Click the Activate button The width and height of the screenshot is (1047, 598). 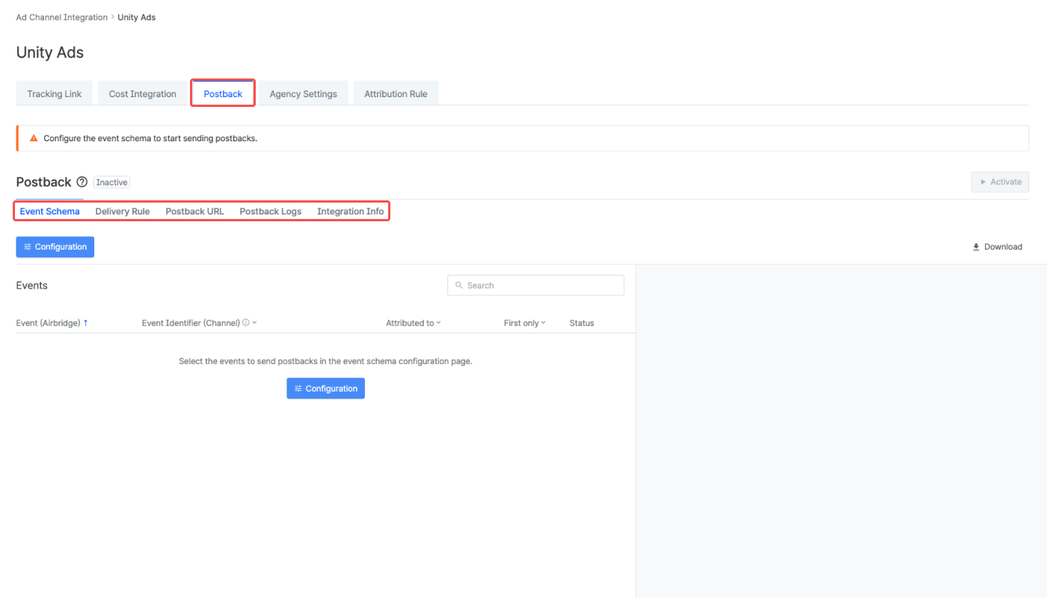coord(1000,182)
